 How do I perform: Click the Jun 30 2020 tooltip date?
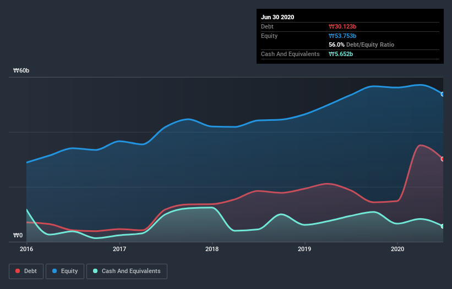click(x=277, y=17)
